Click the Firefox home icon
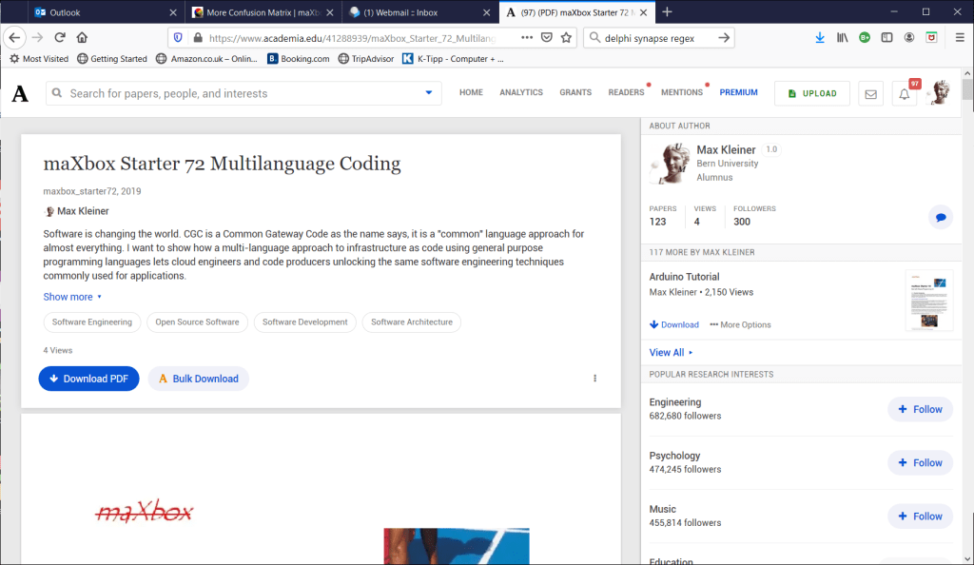The image size is (974, 565). click(83, 37)
